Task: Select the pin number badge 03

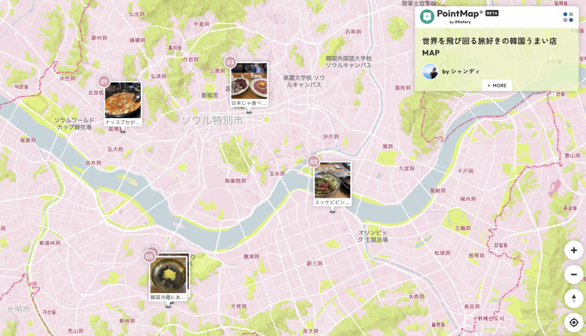Action: pos(230,62)
